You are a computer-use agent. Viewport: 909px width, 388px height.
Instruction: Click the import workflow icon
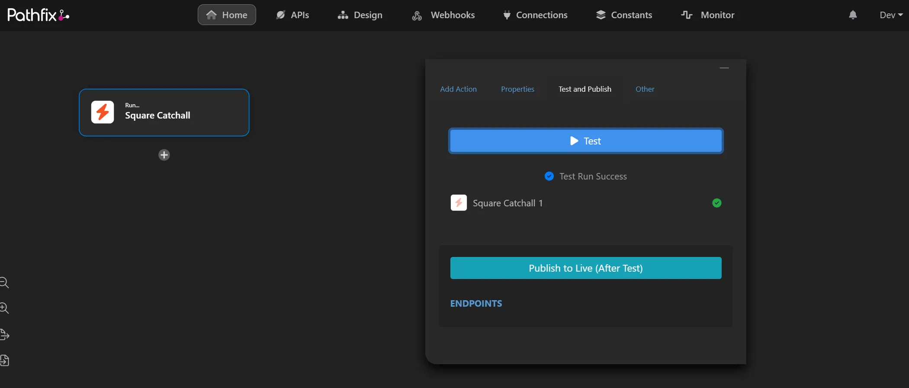coord(4,360)
